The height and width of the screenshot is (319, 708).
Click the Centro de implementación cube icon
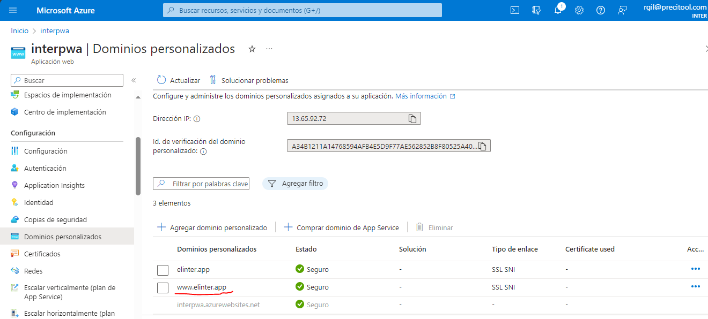pos(14,112)
